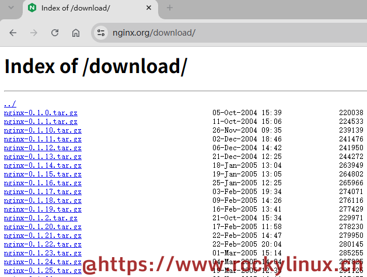This screenshot has width=367, height=277.
Task: Click the file size 285255
Action: point(351,253)
